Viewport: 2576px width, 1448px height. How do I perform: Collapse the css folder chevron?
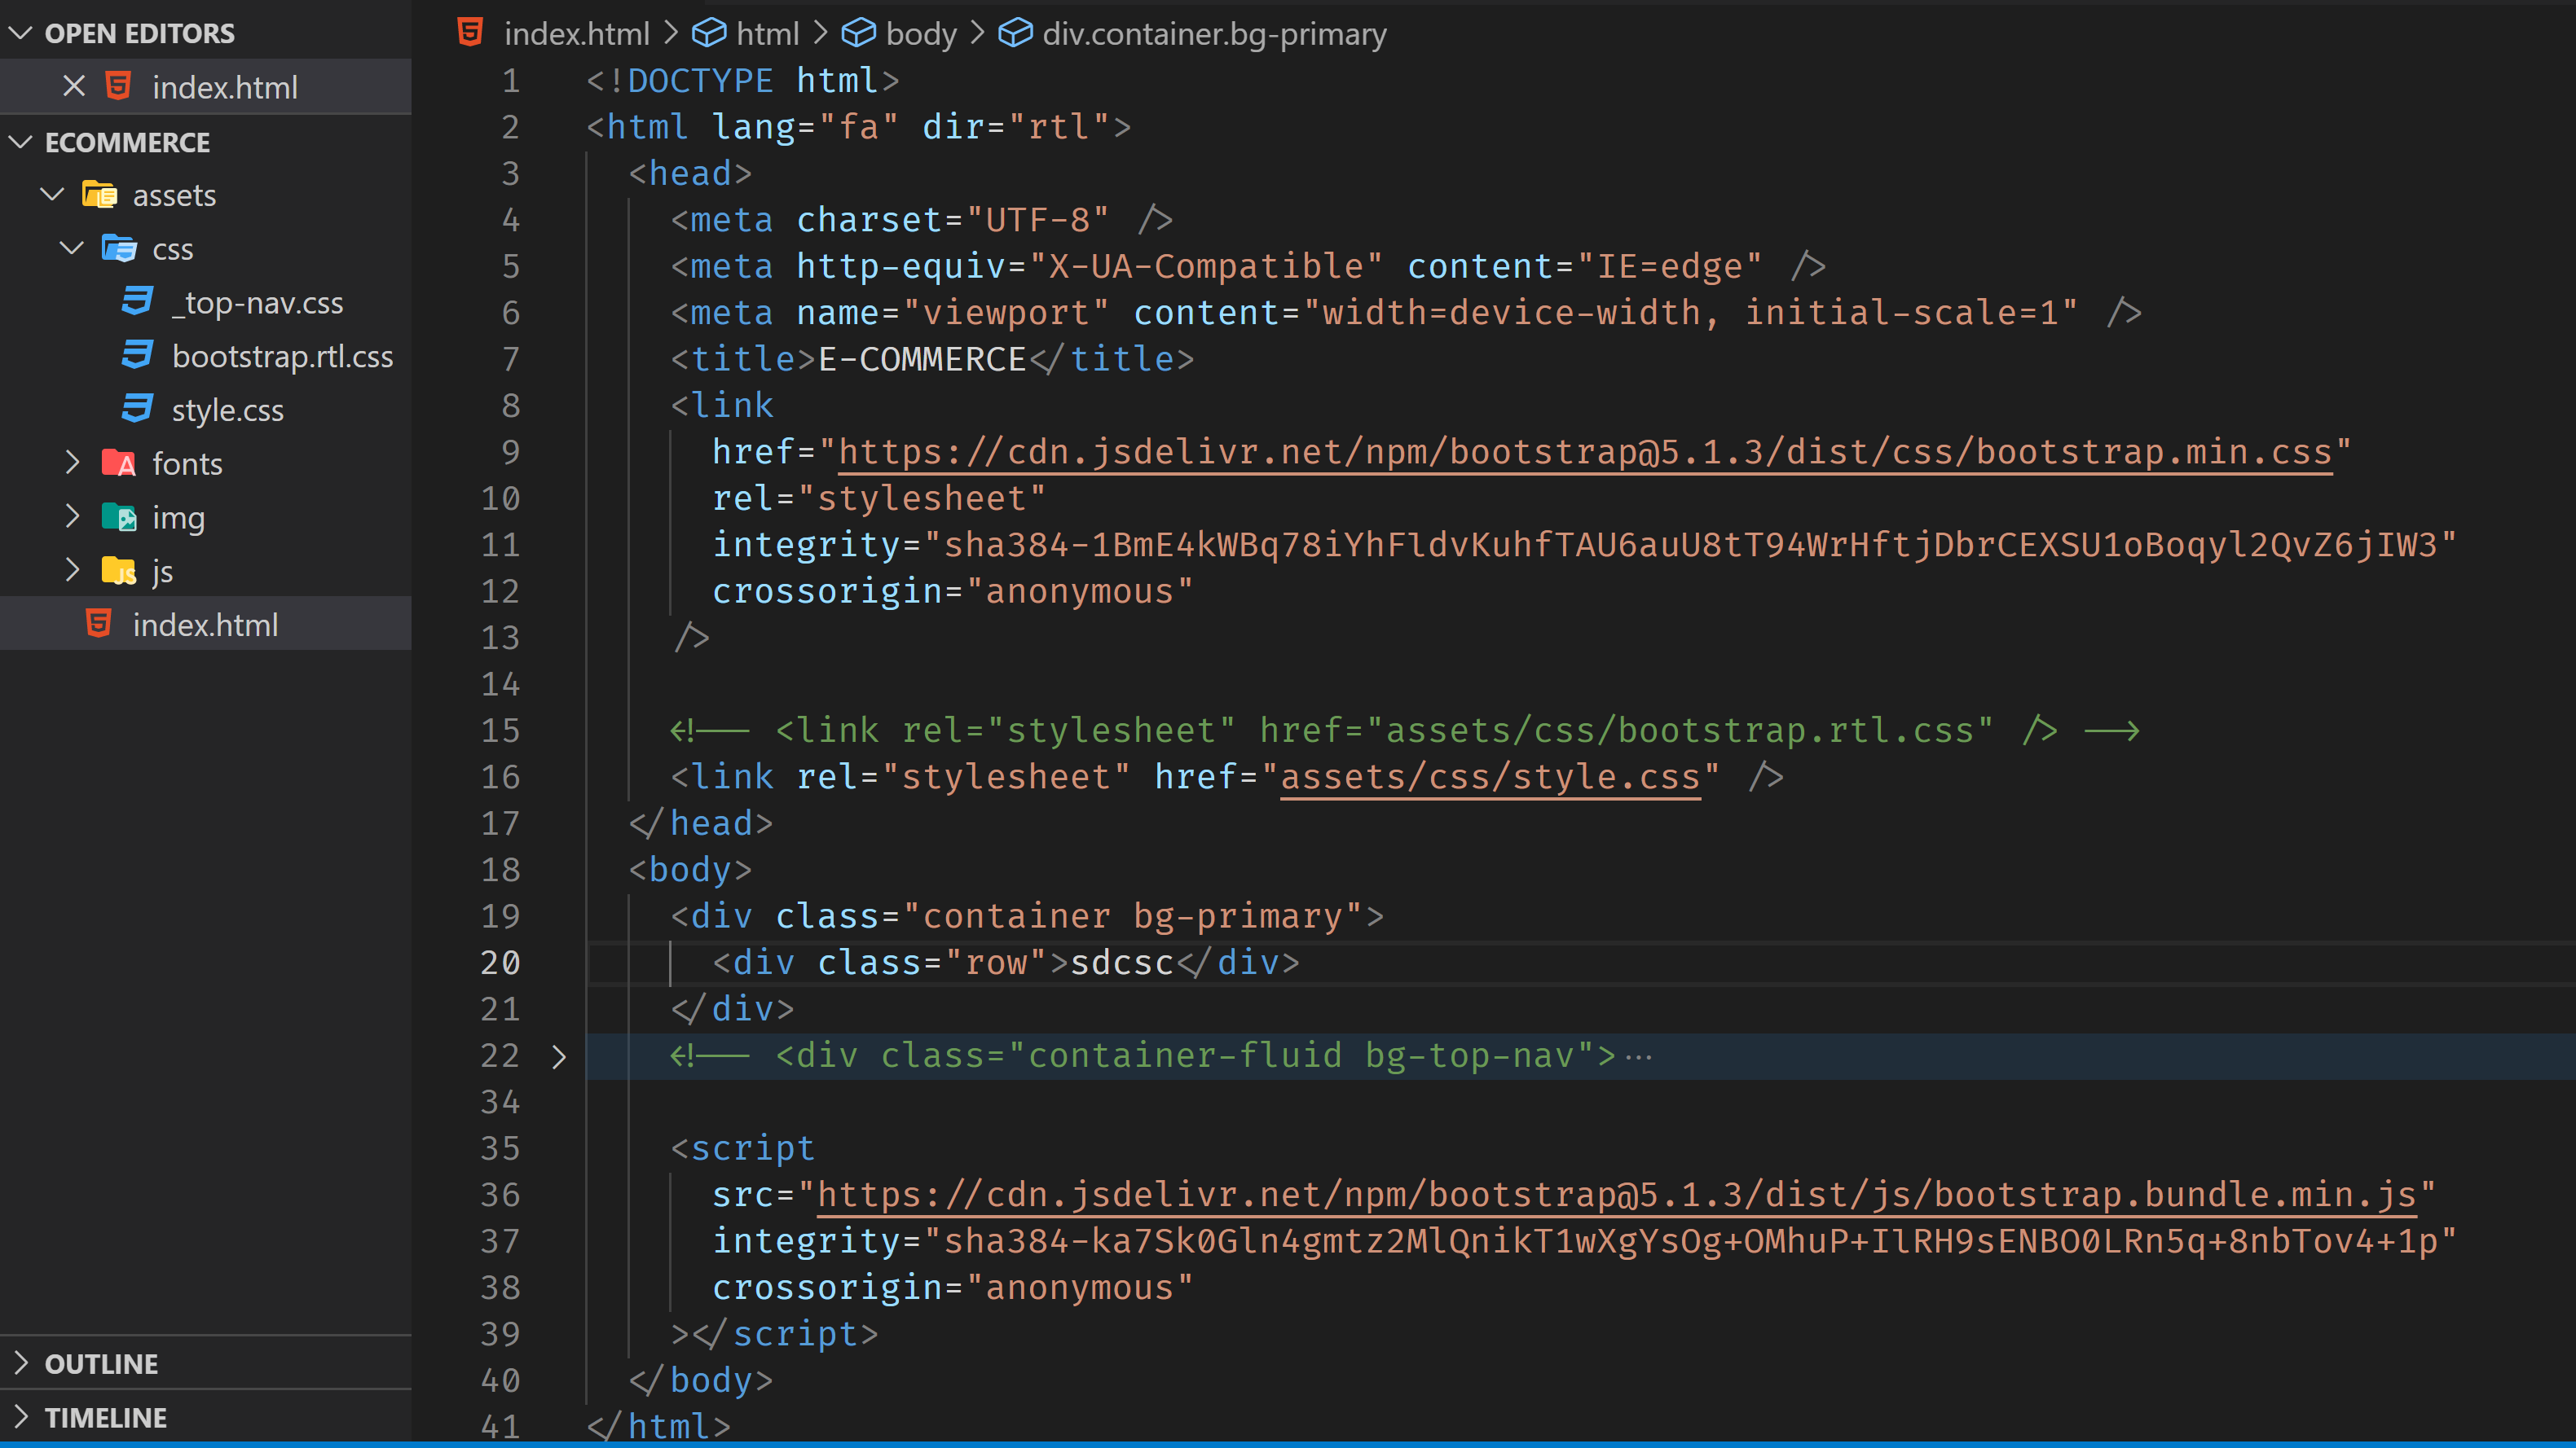click(x=72, y=248)
